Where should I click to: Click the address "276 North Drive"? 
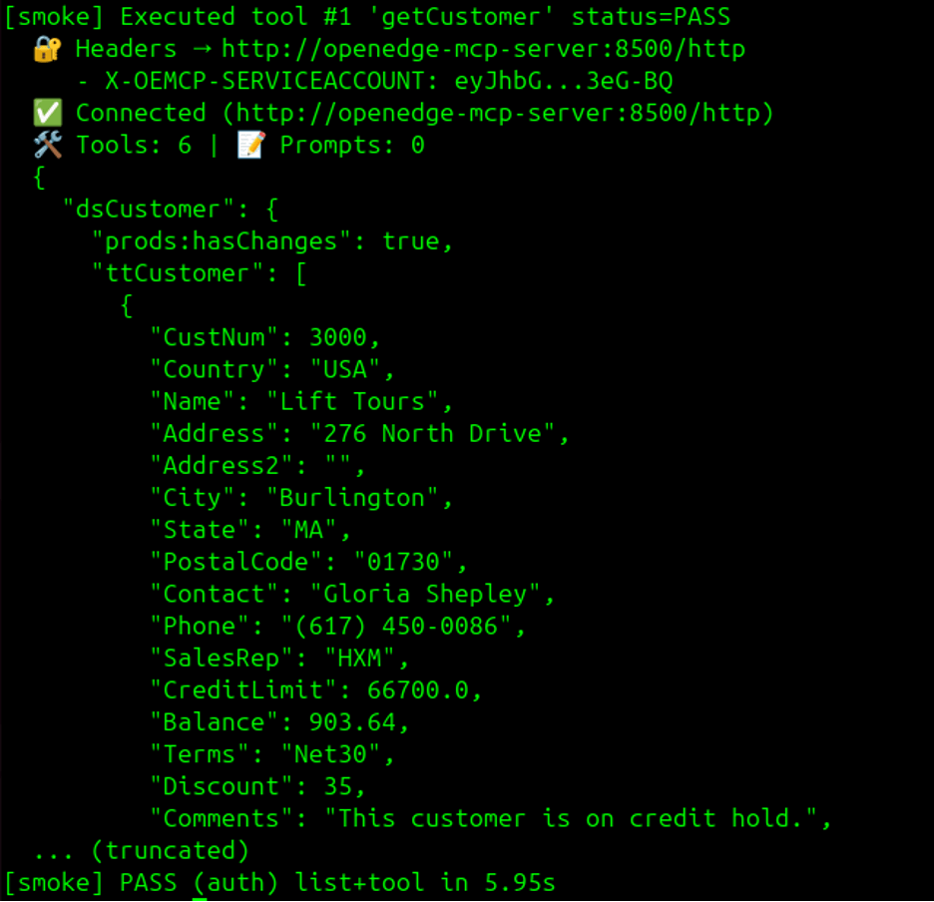pyautogui.click(x=432, y=433)
